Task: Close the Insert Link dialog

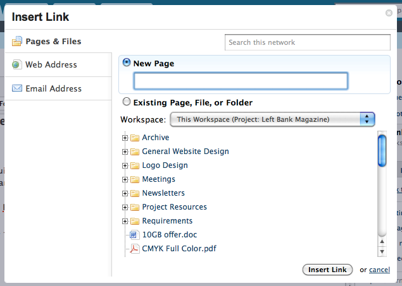Action: pyautogui.click(x=389, y=12)
